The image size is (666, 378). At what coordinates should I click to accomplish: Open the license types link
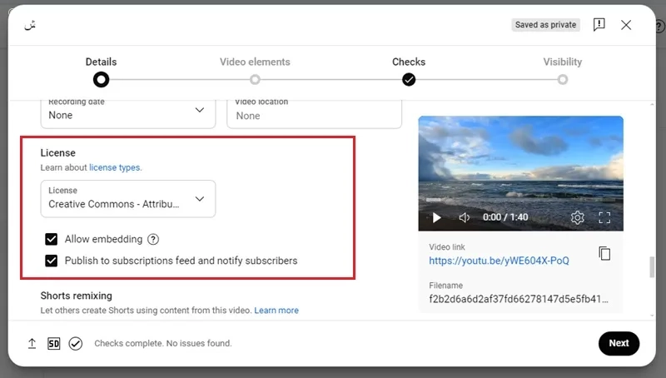(115, 167)
